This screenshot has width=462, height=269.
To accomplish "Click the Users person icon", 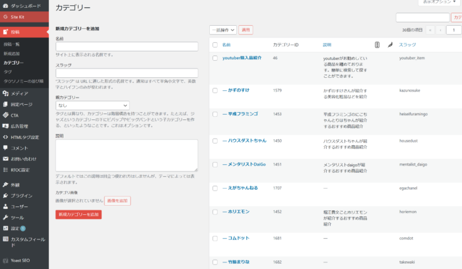I will point(5,206).
